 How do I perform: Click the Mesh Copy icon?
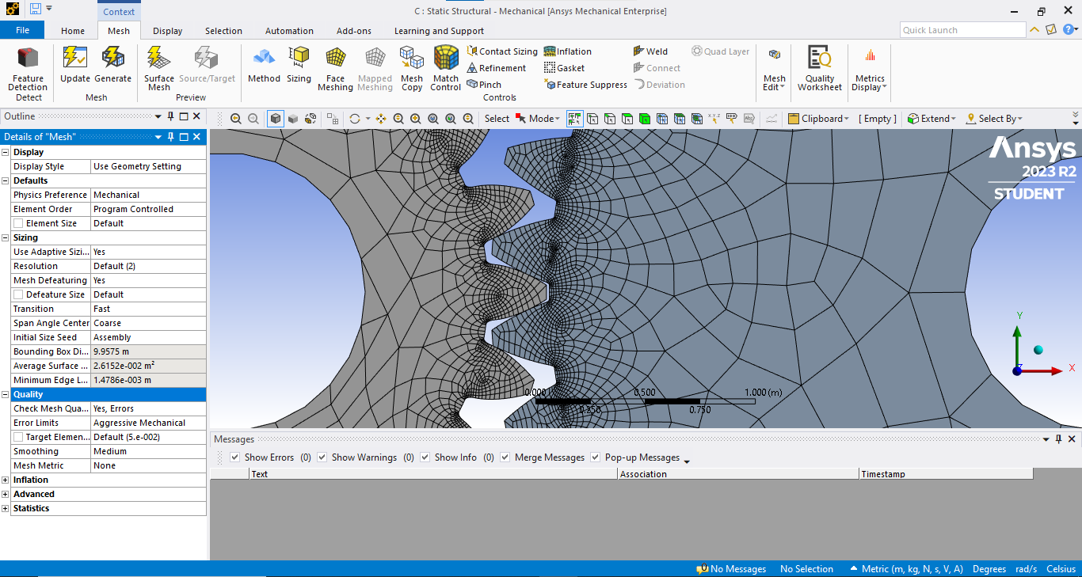tap(412, 59)
